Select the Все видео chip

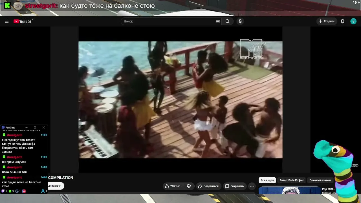267,180
